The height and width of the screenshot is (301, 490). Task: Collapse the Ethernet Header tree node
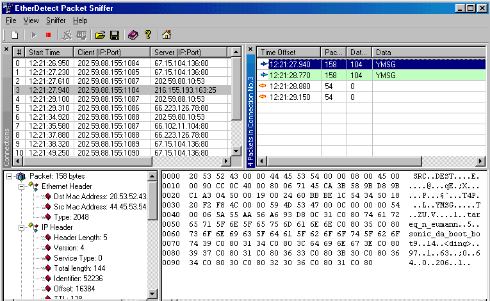pyautogui.click(x=21, y=186)
